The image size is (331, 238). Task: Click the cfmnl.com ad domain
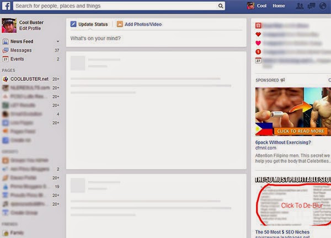tap(265, 148)
